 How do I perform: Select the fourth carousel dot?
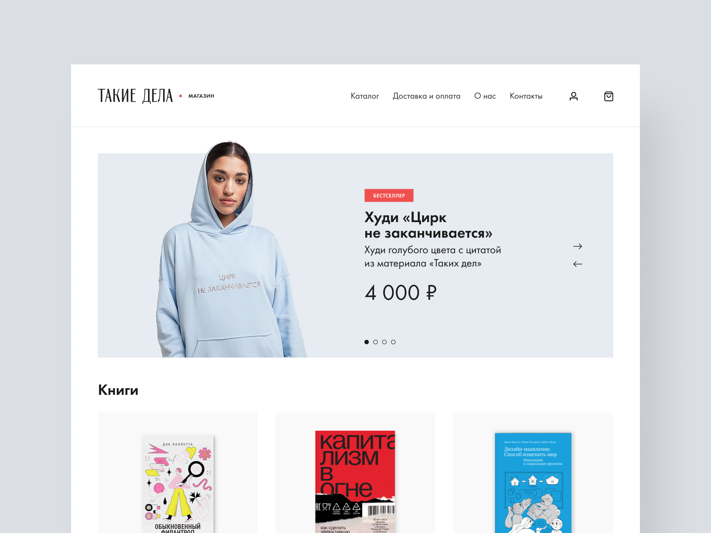click(x=393, y=342)
